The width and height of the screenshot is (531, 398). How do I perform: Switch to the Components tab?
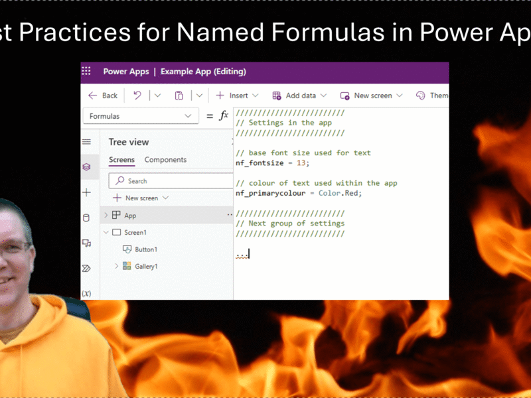pos(165,160)
